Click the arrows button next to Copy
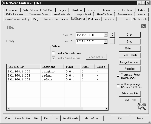 56,118
